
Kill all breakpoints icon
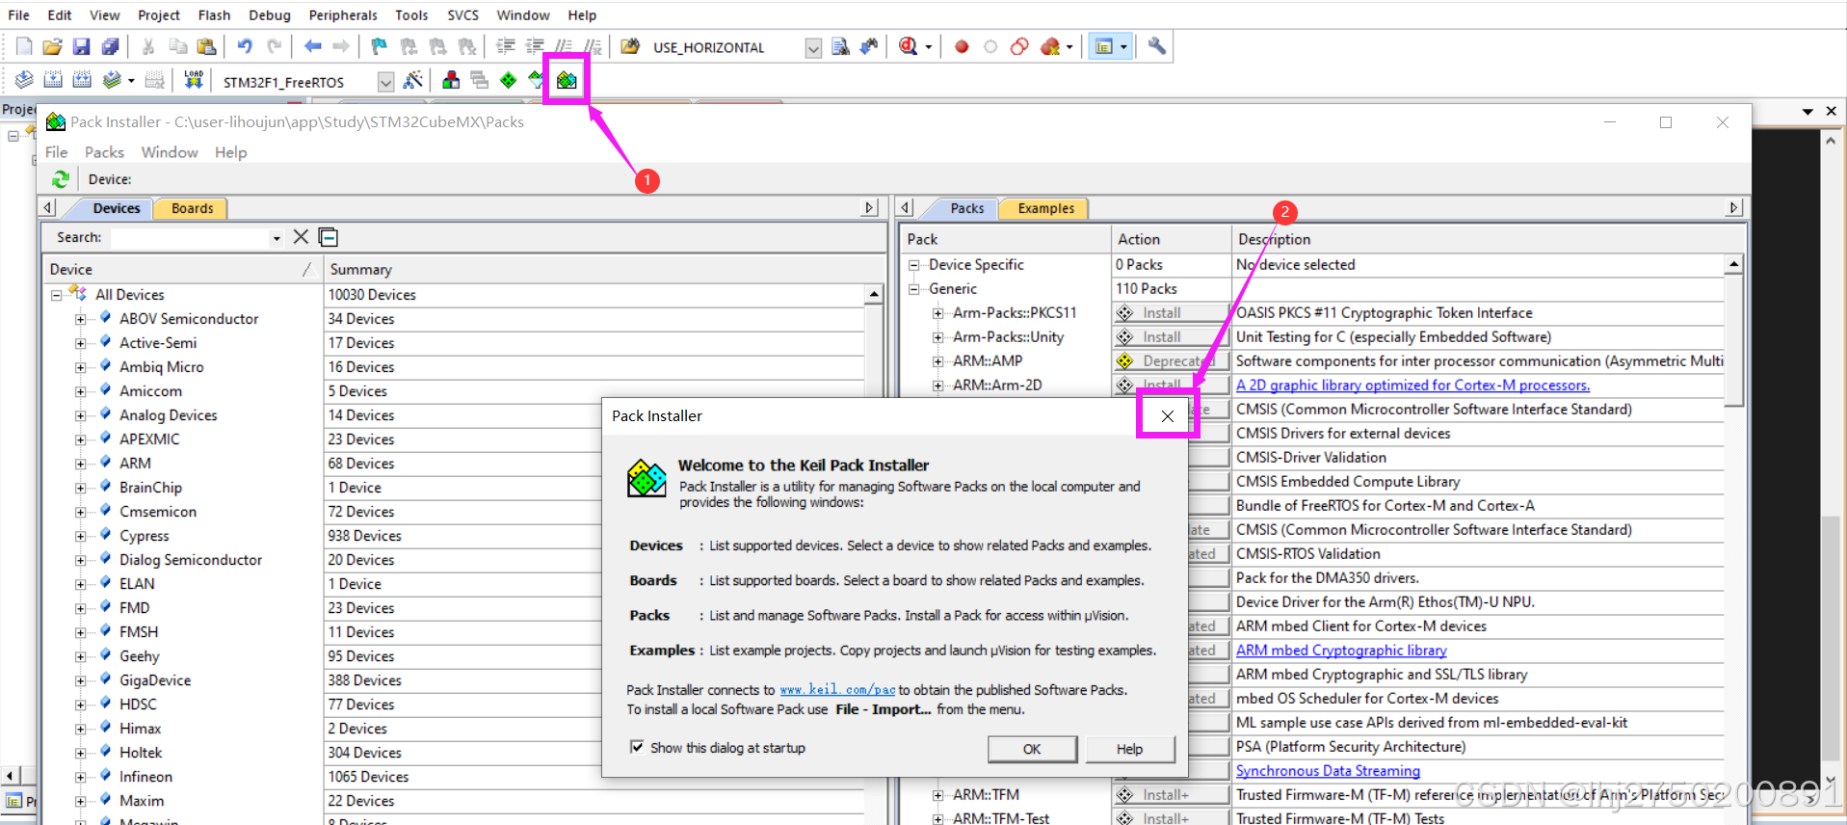1050,46
